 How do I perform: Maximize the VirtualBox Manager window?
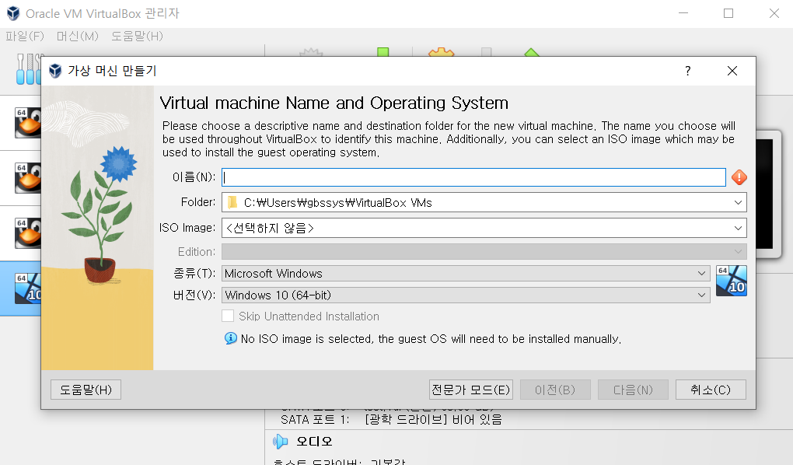click(x=728, y=14)
